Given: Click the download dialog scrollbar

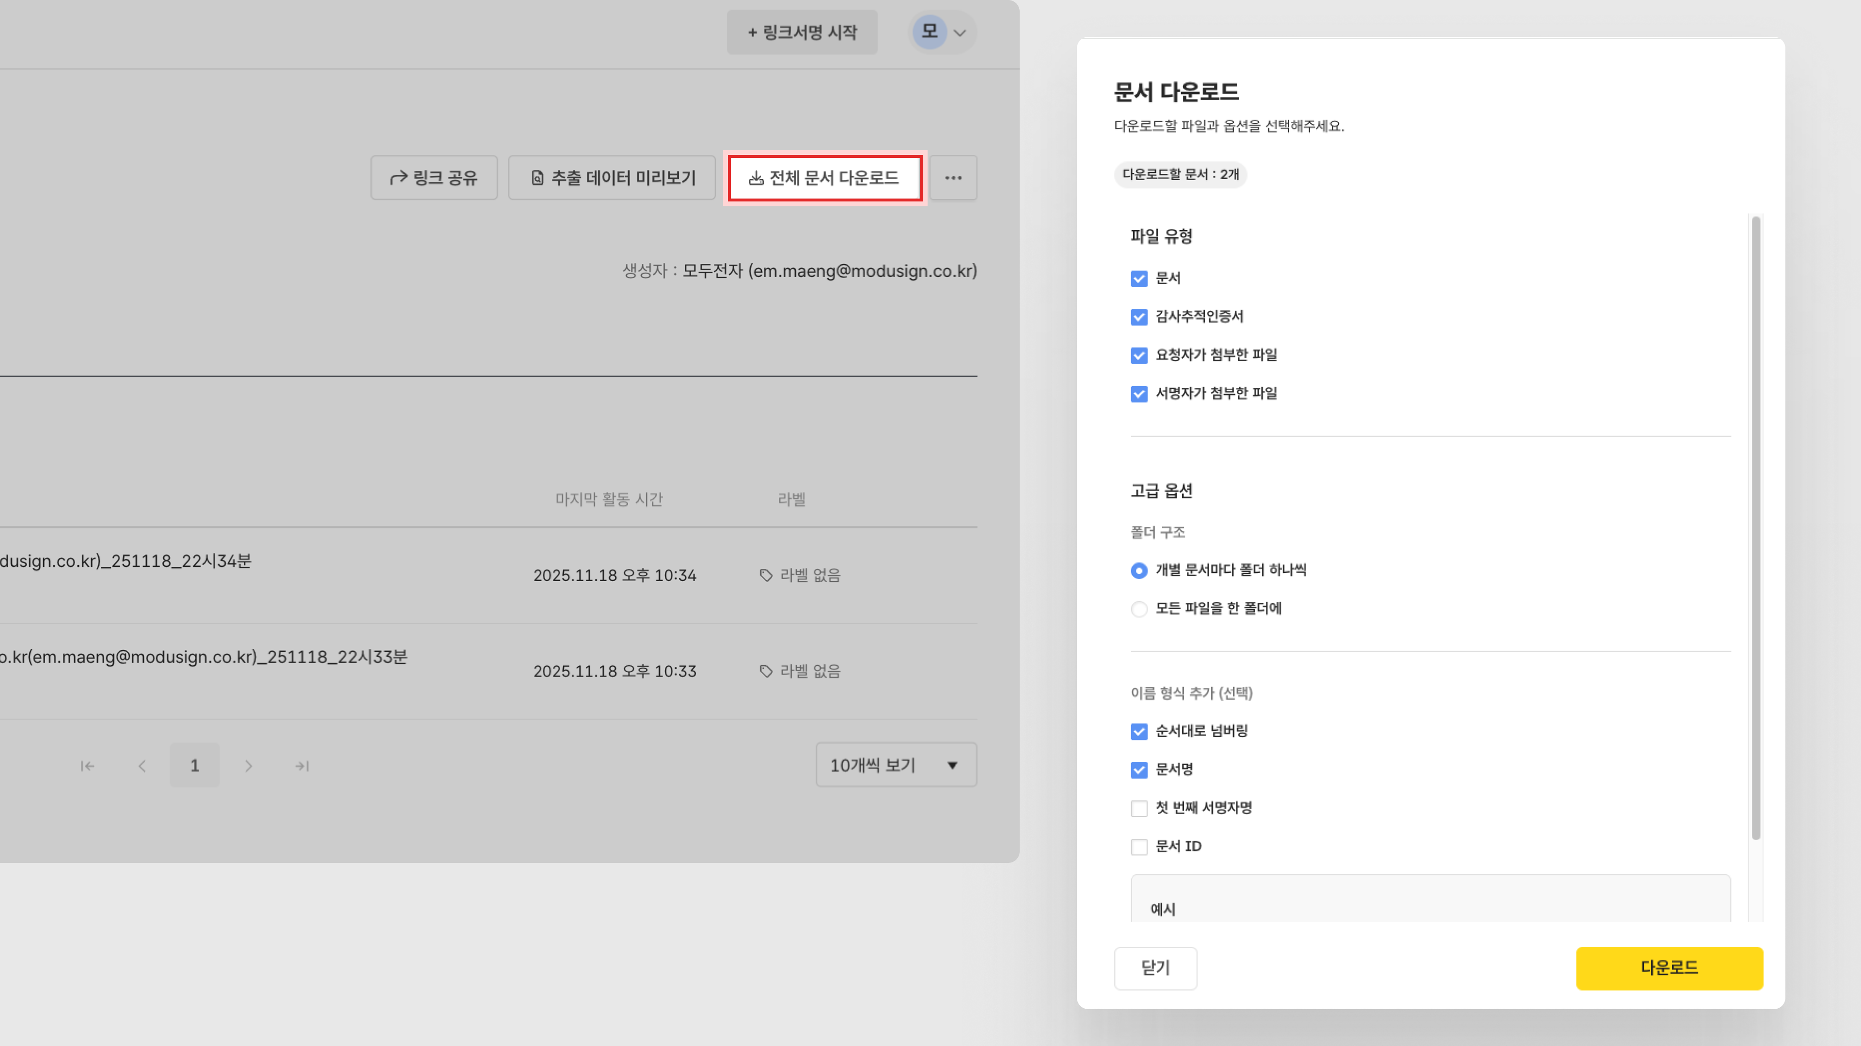Looking at the screenshot, I should [x=1755, y=527].
